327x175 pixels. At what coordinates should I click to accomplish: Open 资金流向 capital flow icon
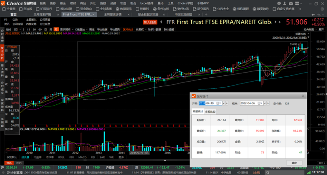click(x=83, y=8)
